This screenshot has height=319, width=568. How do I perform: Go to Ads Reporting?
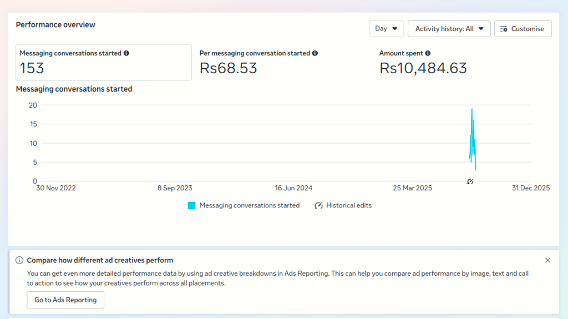click(x=65, y=300)
